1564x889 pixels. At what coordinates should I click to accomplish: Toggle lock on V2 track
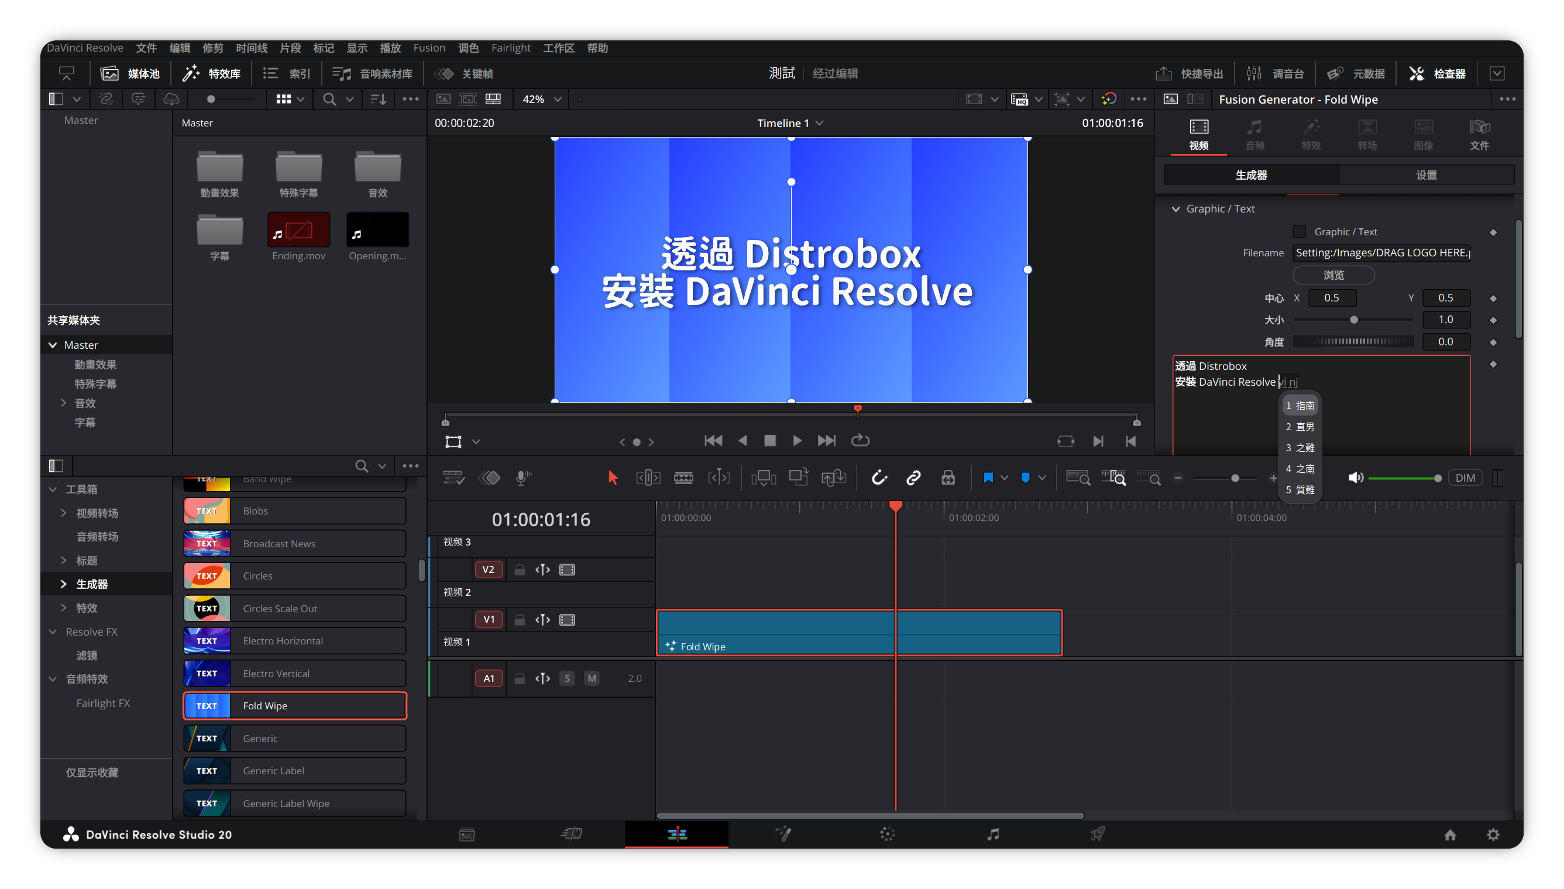pyautogui.click(x=520, y=569)
